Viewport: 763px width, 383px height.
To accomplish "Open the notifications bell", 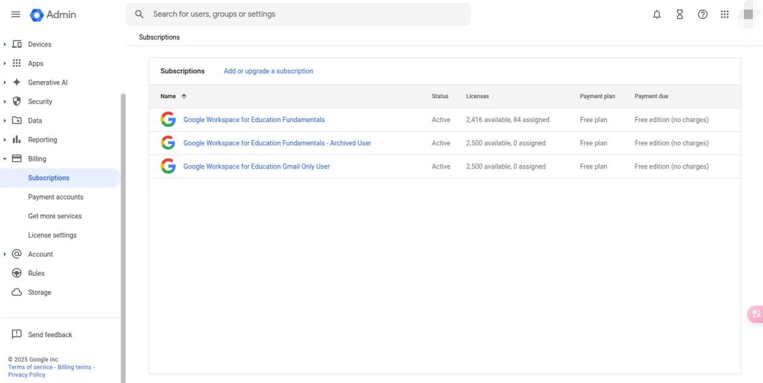I will tap(657, 14).
